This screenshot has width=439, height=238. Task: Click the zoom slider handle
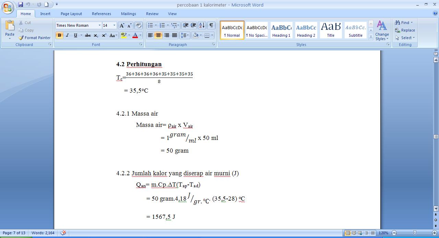[415, 233]
